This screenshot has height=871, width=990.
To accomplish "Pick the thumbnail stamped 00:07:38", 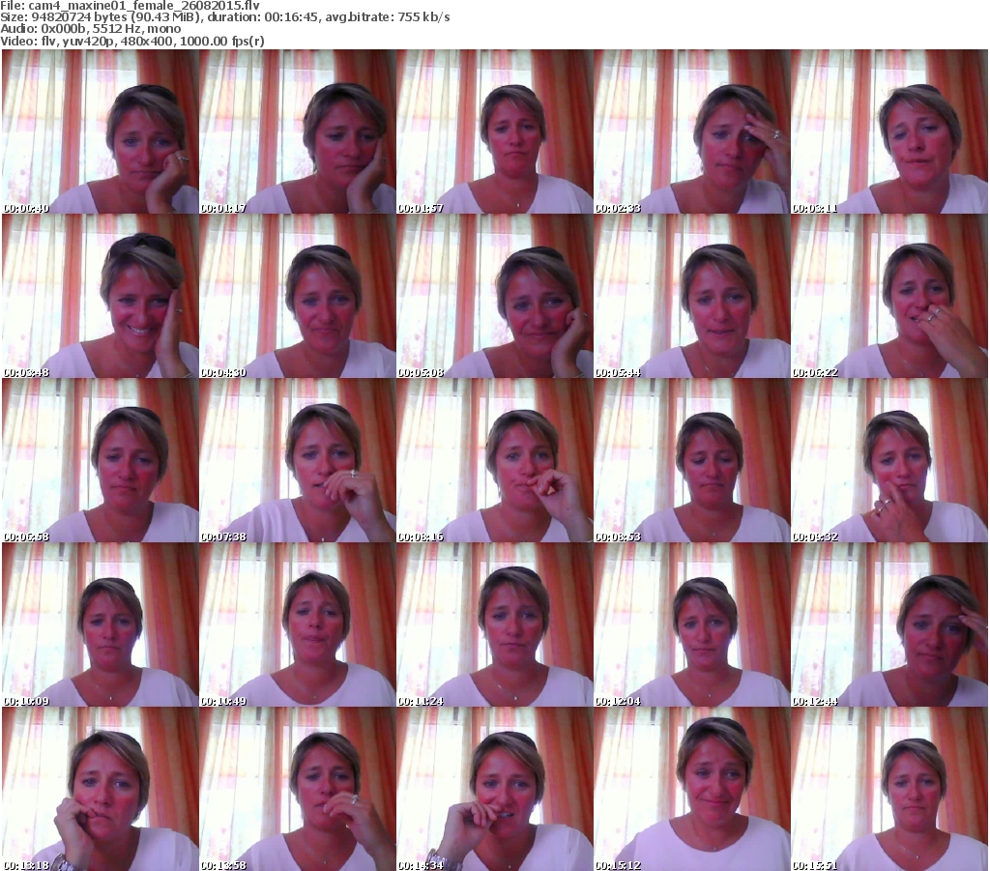I will coord(298,460).
